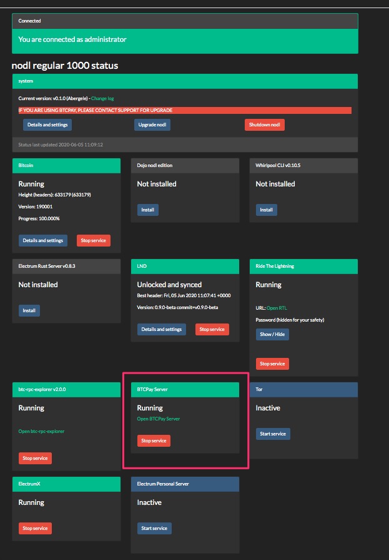This screenshot has width=389, height=560.
Task: Click the Whirlpool CLI v0.10.5 header
Action: click(304, 165)
